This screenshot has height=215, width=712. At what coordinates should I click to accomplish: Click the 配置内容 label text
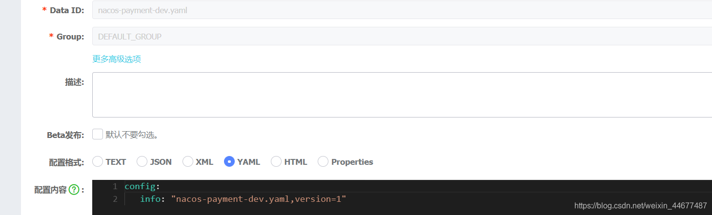[x=50, y=190]
